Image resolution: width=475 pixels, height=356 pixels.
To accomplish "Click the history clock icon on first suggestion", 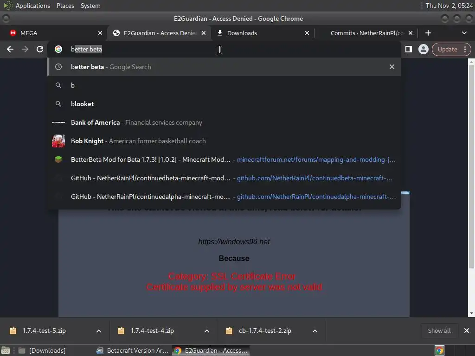I will click(x=58, y=67).
